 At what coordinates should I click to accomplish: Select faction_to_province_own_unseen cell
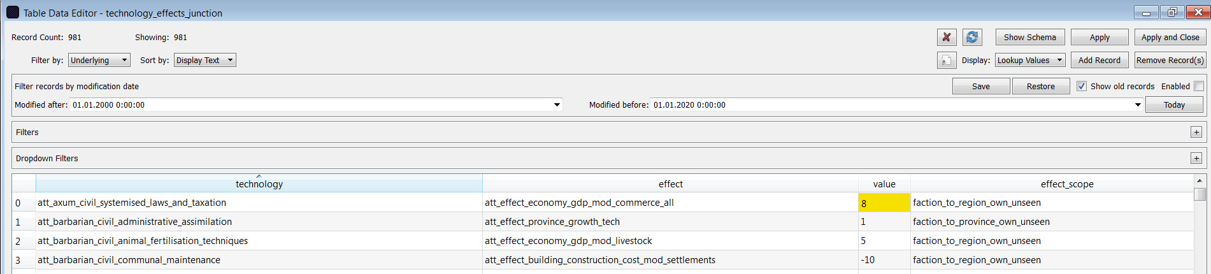click(x=1052, y=222)
